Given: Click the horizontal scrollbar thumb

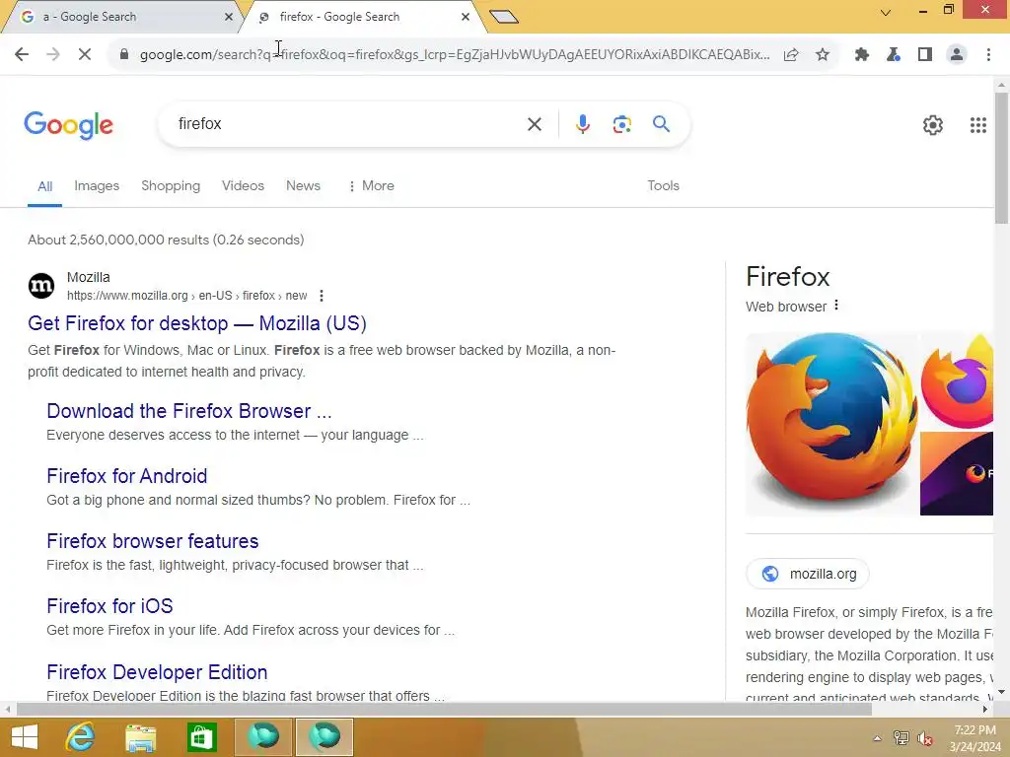Looking at the screenshot, I should (444, 710).
